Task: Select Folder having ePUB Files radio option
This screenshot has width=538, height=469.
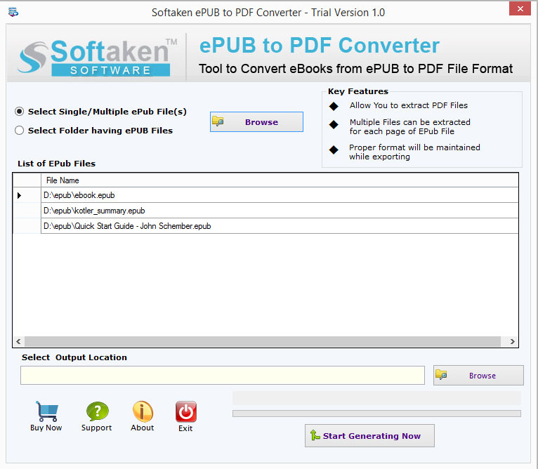Action: pos(20,130)
